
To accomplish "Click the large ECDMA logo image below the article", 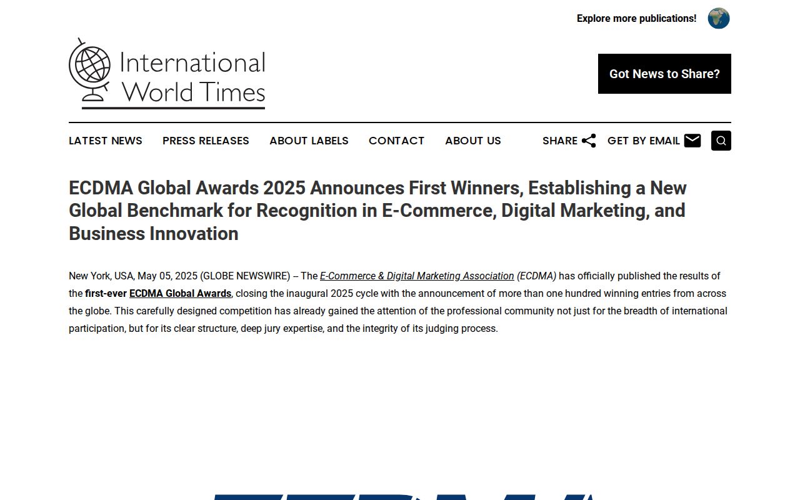I will [x=400, y=494].
